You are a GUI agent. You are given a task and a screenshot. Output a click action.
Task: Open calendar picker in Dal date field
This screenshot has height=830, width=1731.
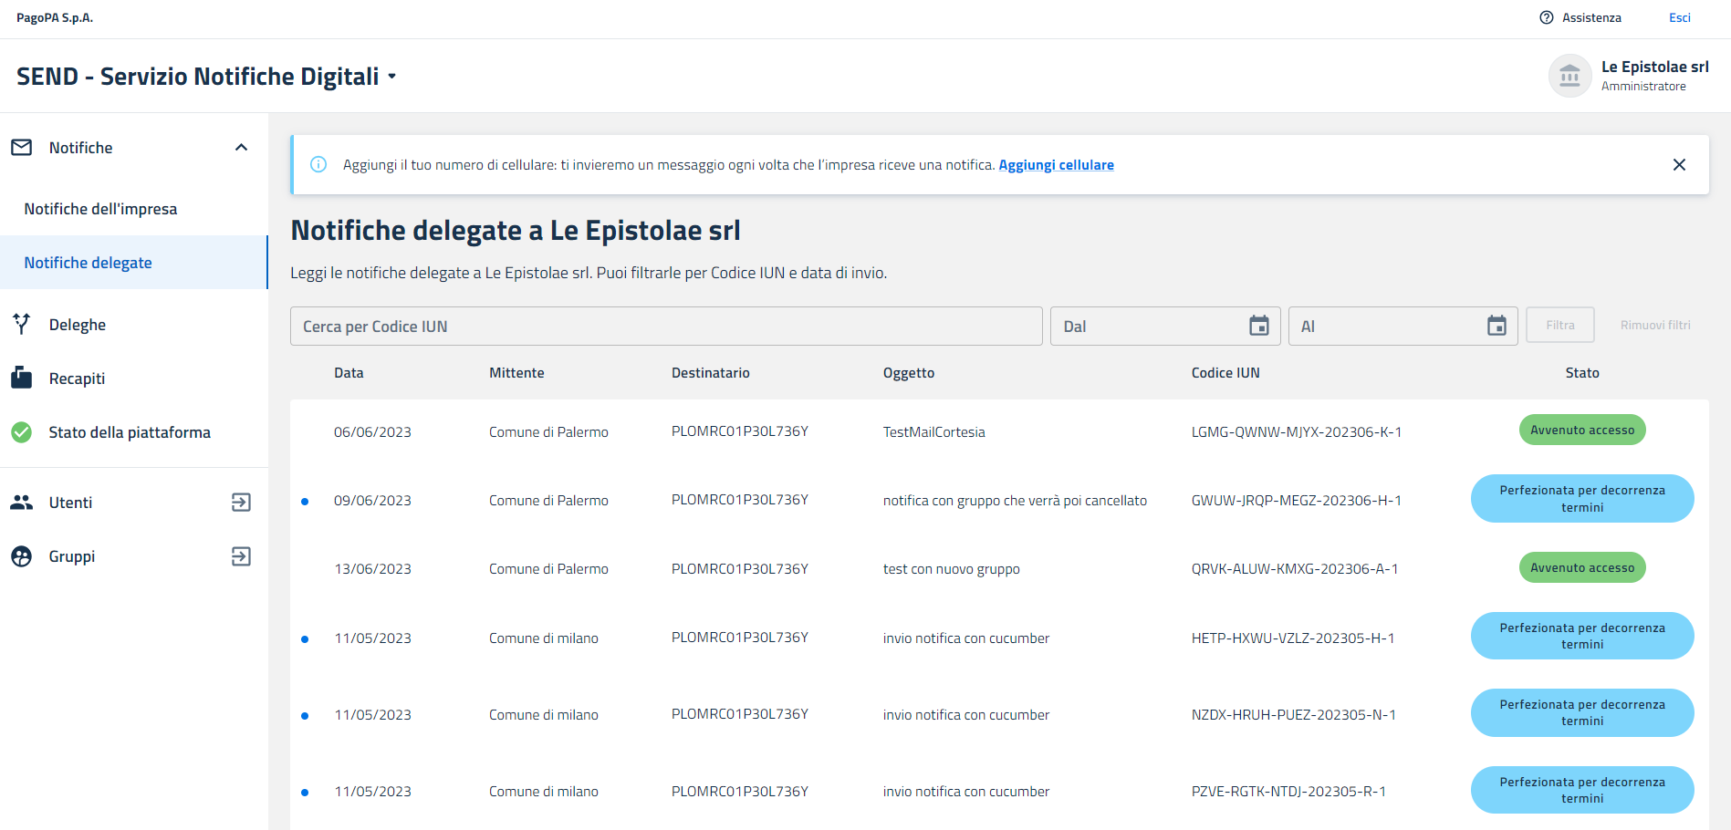coord(1258,326)
